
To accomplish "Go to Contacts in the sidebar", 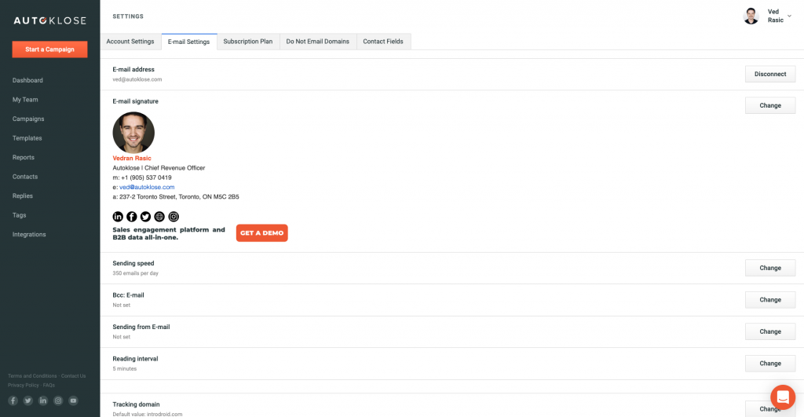I will pyautogui.click(x=25, y=177).
